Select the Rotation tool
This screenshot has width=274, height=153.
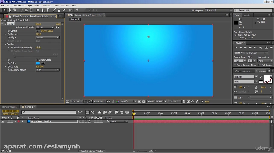coord(21,10)
